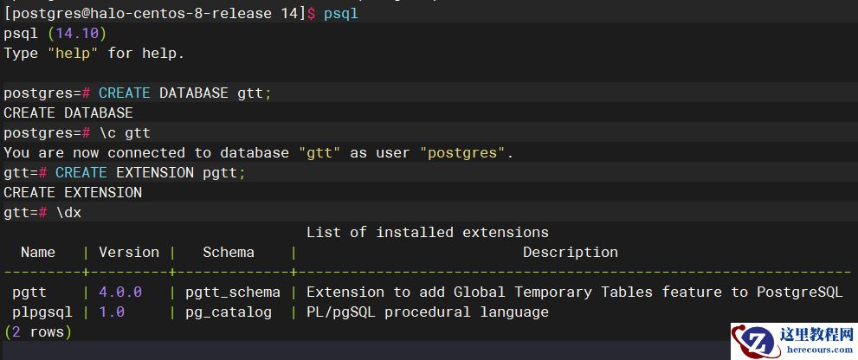Screen dimensions: 858x360
Task: Click the CREATE DATABASE gtt statement
Action: (184, 93)
